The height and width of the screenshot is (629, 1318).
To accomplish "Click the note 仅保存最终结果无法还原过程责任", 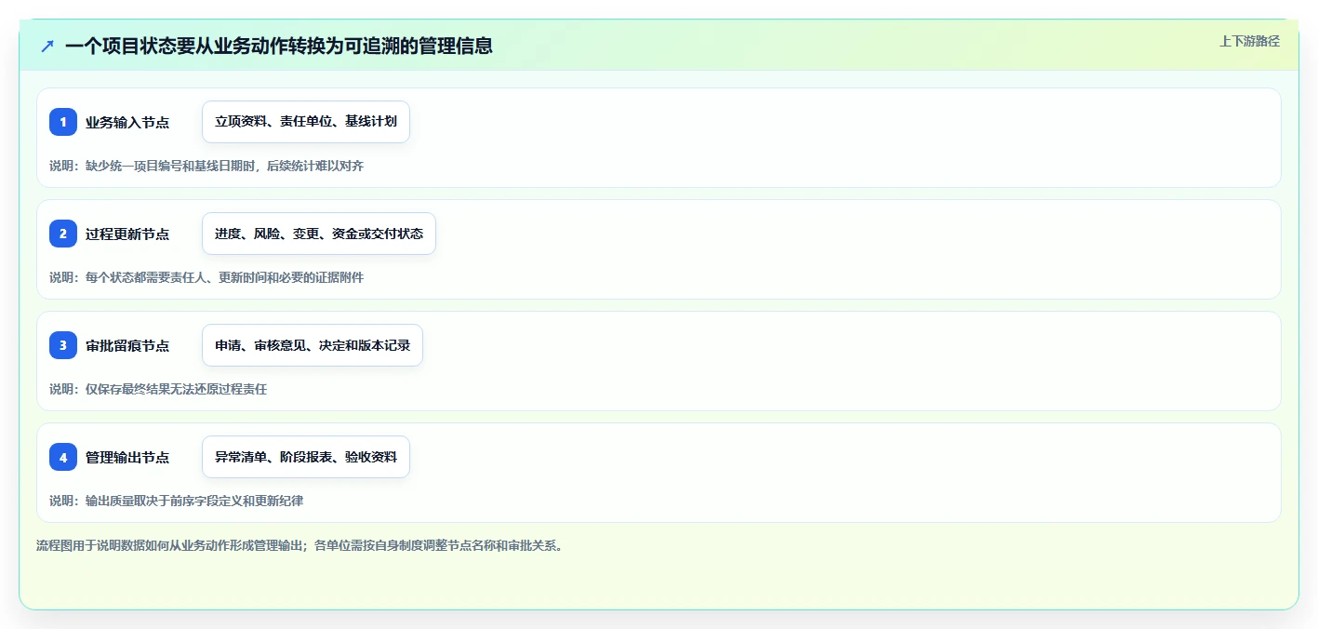I will (x=158, y=389).
